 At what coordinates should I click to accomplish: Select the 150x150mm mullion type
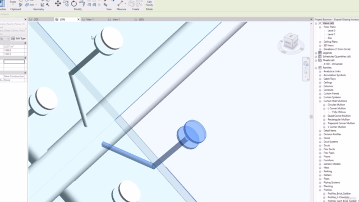[339, 112]
